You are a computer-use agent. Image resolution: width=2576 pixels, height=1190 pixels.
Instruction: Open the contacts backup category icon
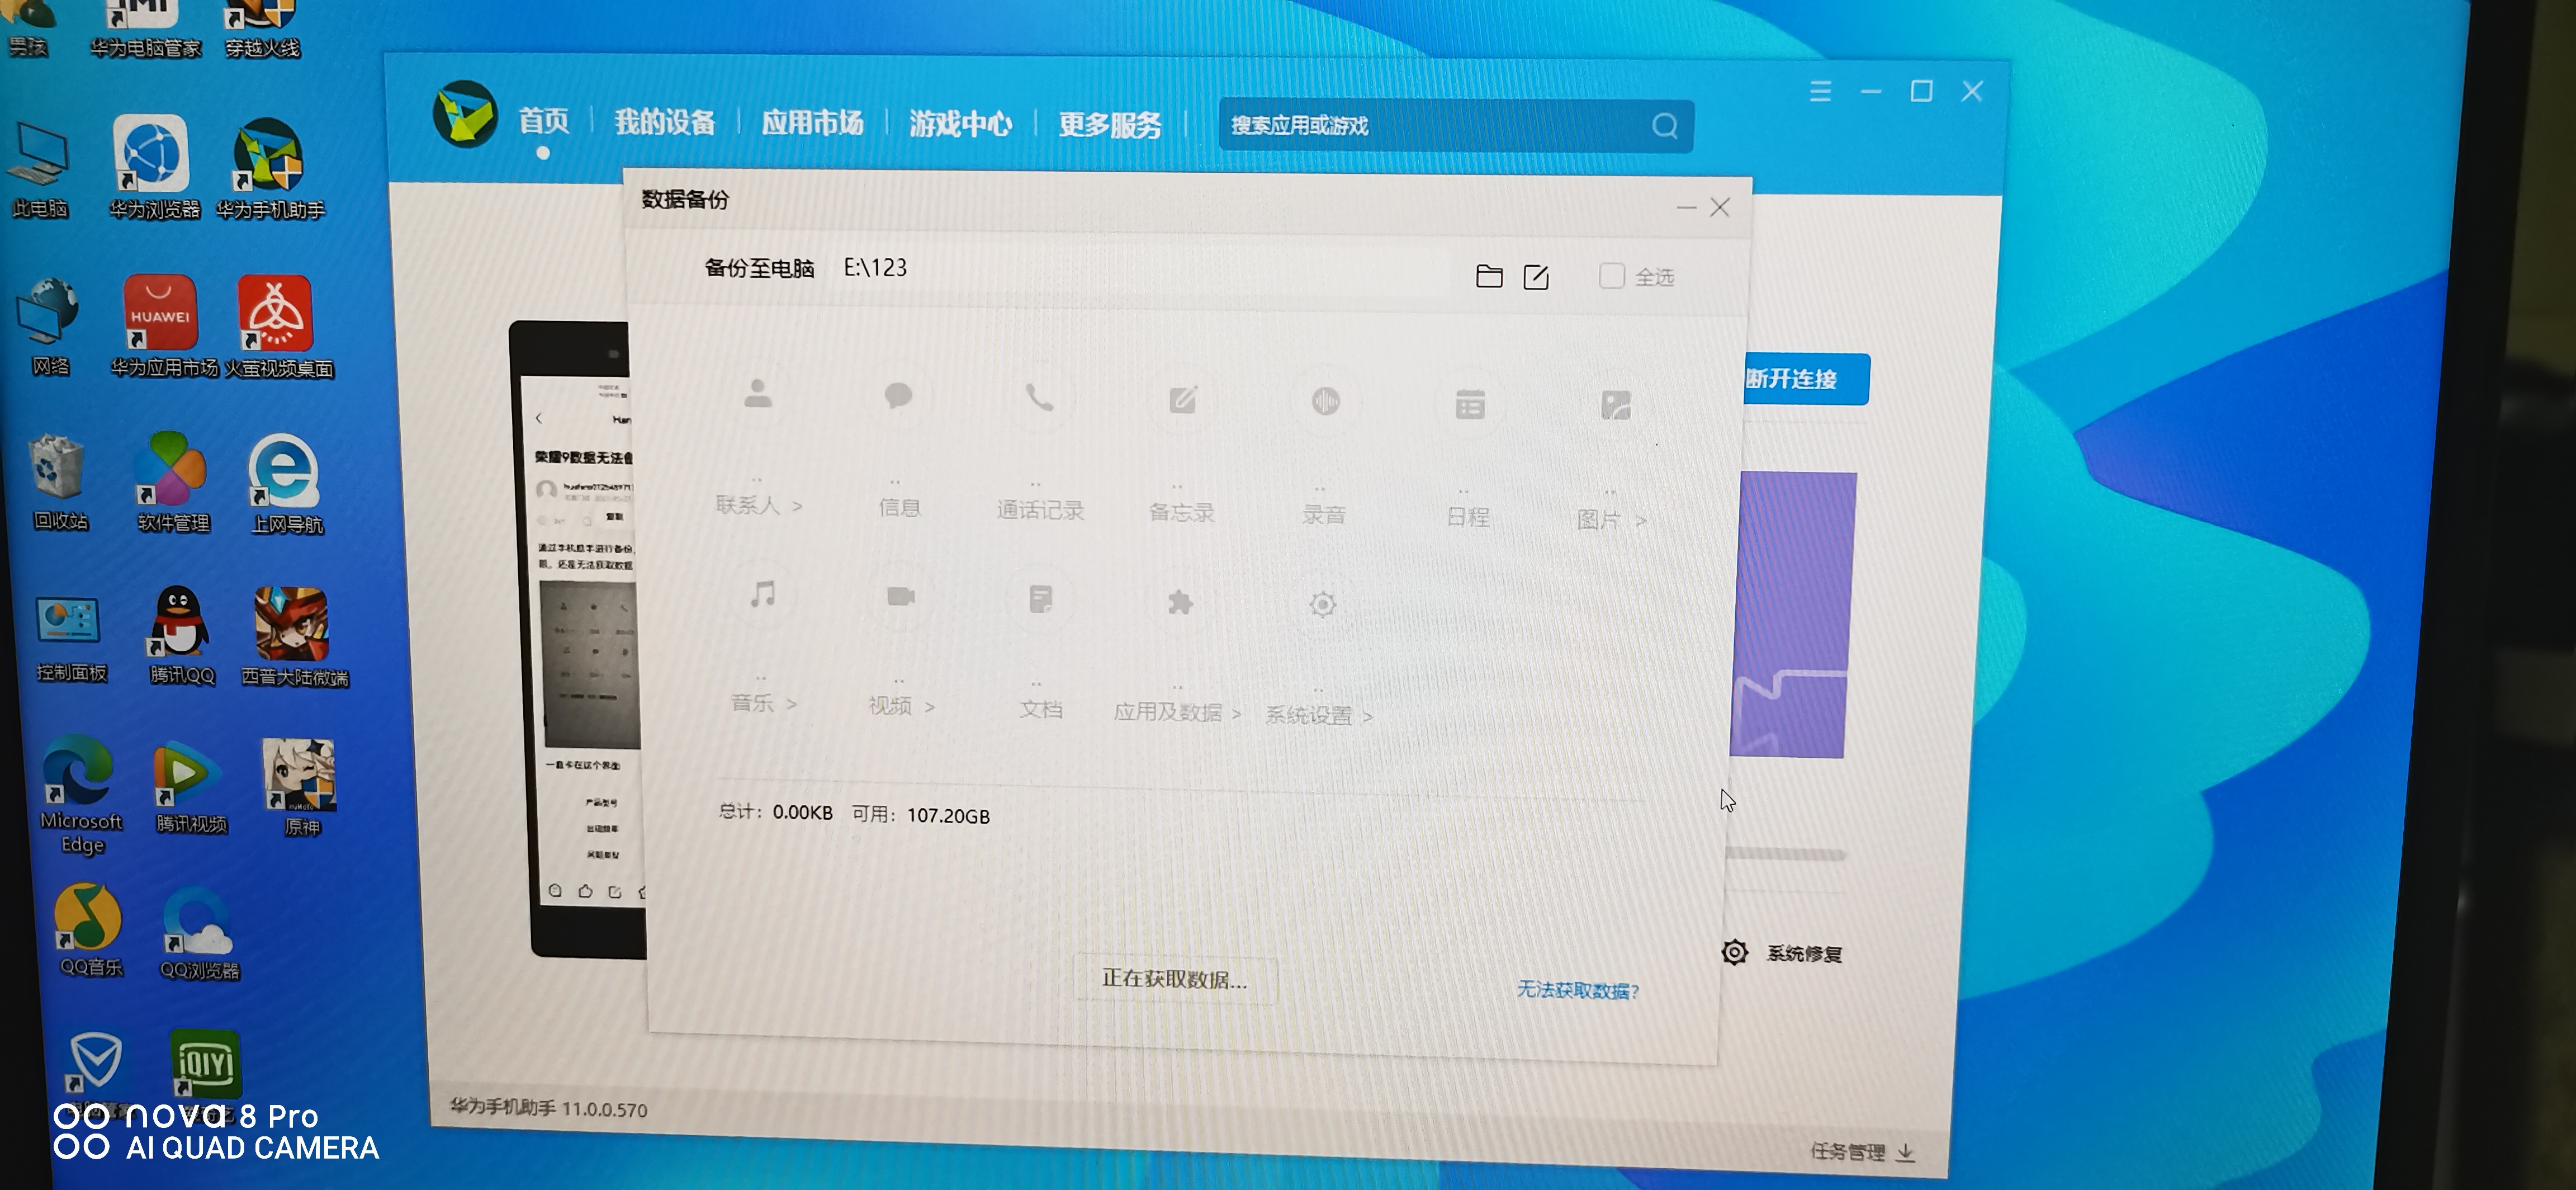tap(758, 394)
